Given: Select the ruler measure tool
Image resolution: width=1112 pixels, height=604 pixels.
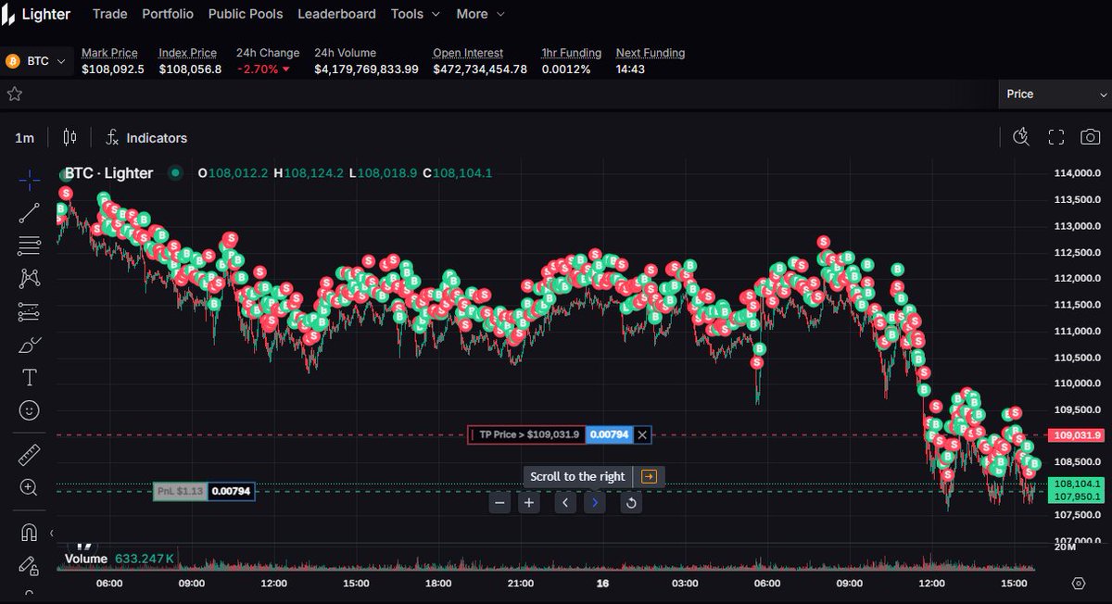Looking at the screenshot, I should coord(29,455).
